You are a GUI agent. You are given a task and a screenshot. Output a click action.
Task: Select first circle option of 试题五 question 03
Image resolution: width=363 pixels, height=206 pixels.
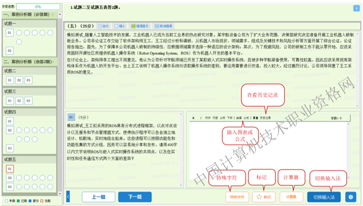click(x=19, y=187)
